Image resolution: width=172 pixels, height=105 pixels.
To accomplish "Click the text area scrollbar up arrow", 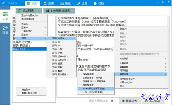I will [168, 17].
